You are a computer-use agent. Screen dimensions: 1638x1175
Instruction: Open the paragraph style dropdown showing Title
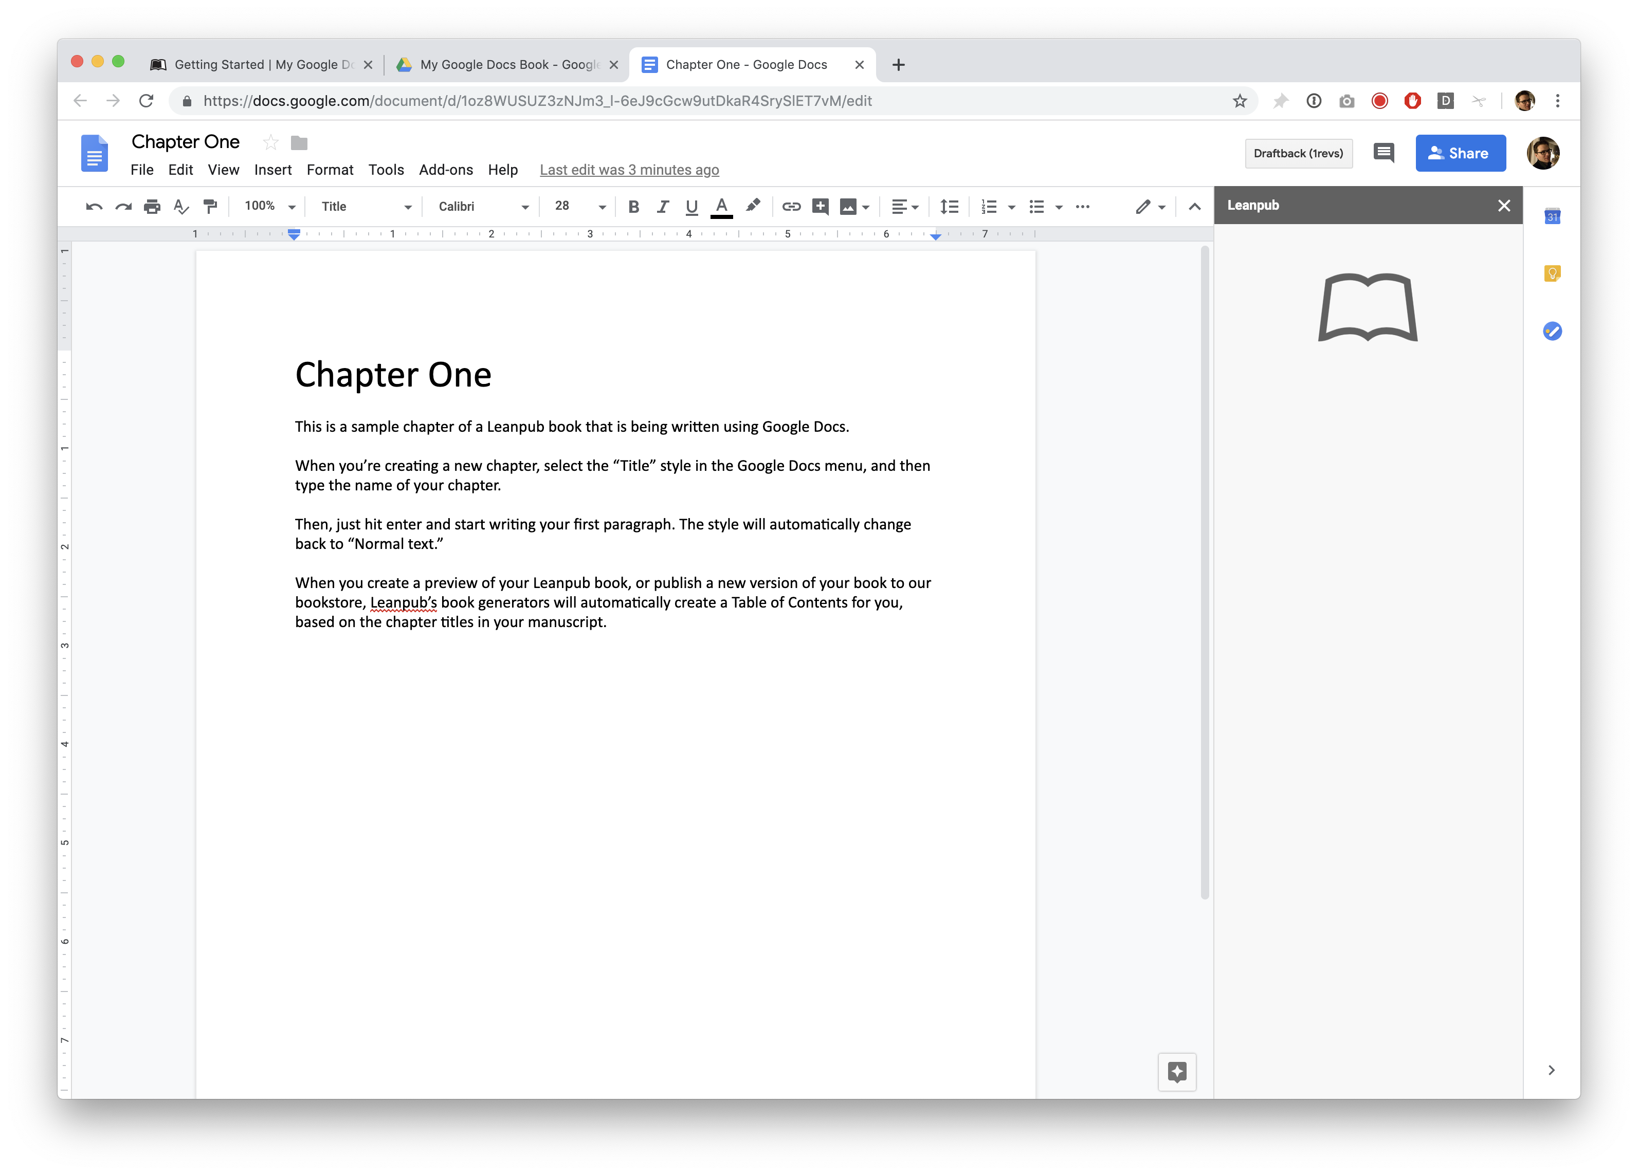[366, 207]
